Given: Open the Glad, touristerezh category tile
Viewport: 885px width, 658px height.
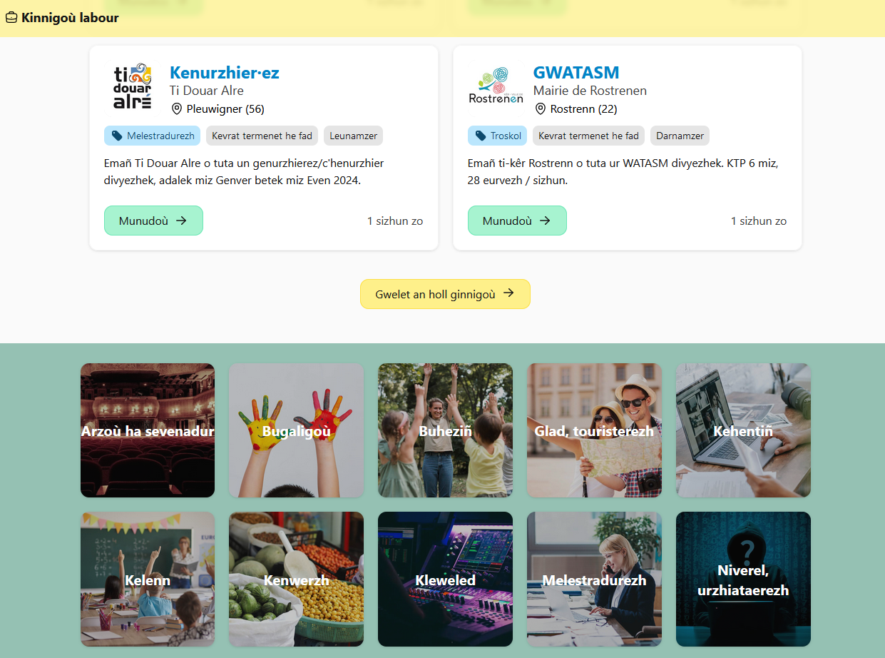Looking at the screenshot, I should pos(594,430).
